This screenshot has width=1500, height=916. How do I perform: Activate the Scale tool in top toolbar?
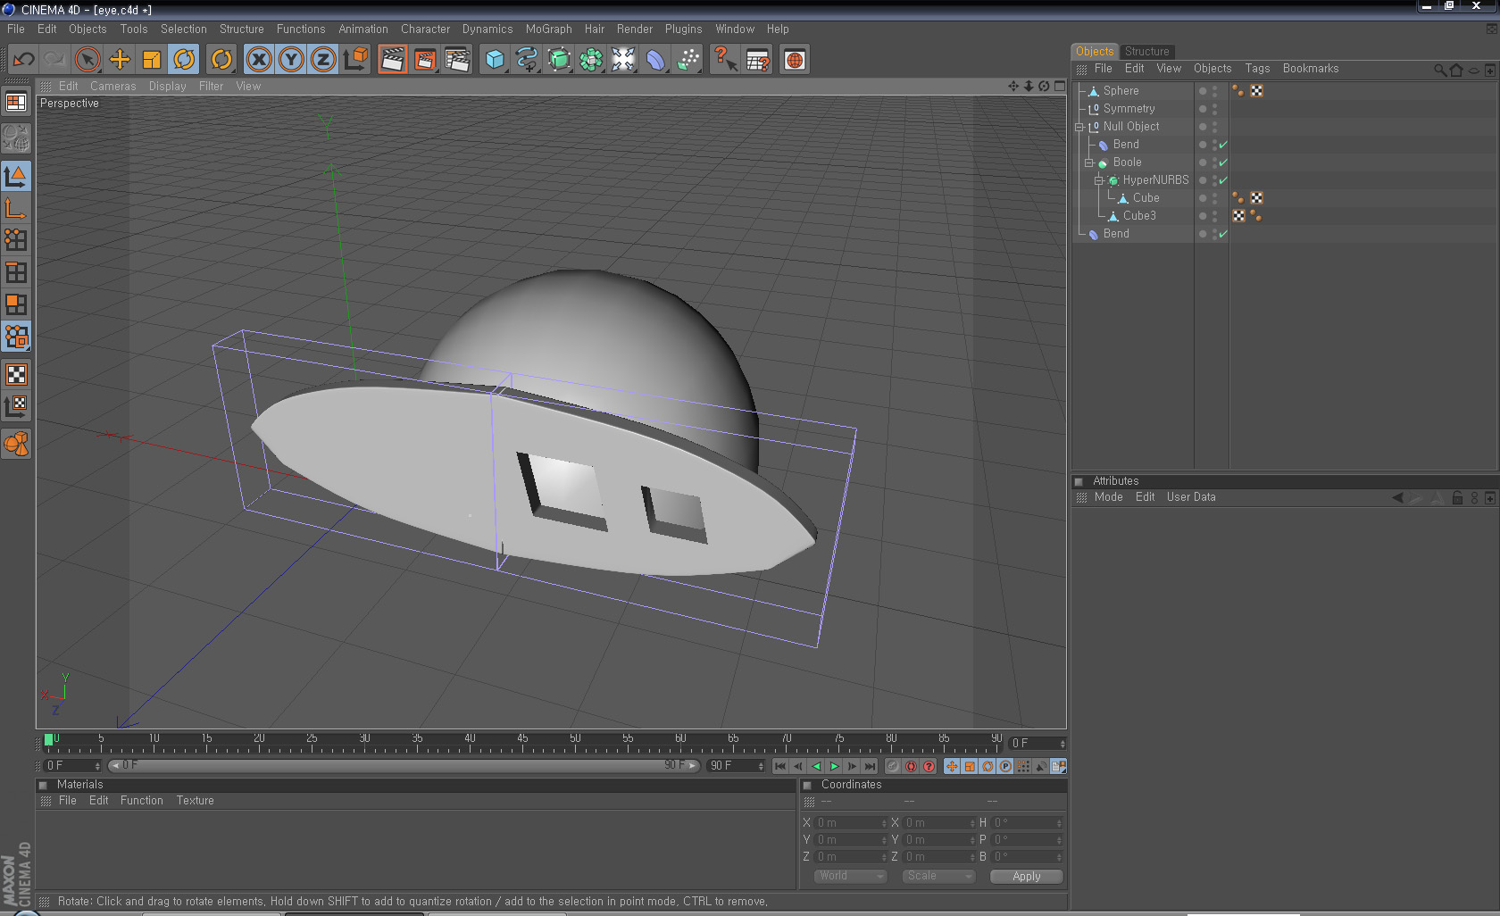click(x=152, y=60)
